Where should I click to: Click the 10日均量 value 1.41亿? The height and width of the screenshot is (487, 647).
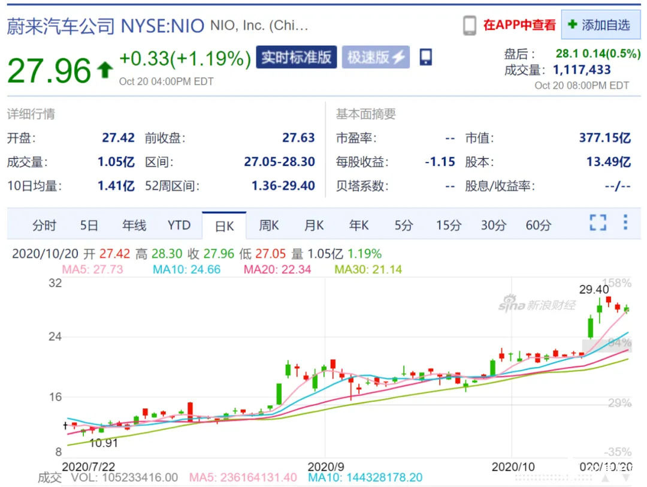point(116,186)
